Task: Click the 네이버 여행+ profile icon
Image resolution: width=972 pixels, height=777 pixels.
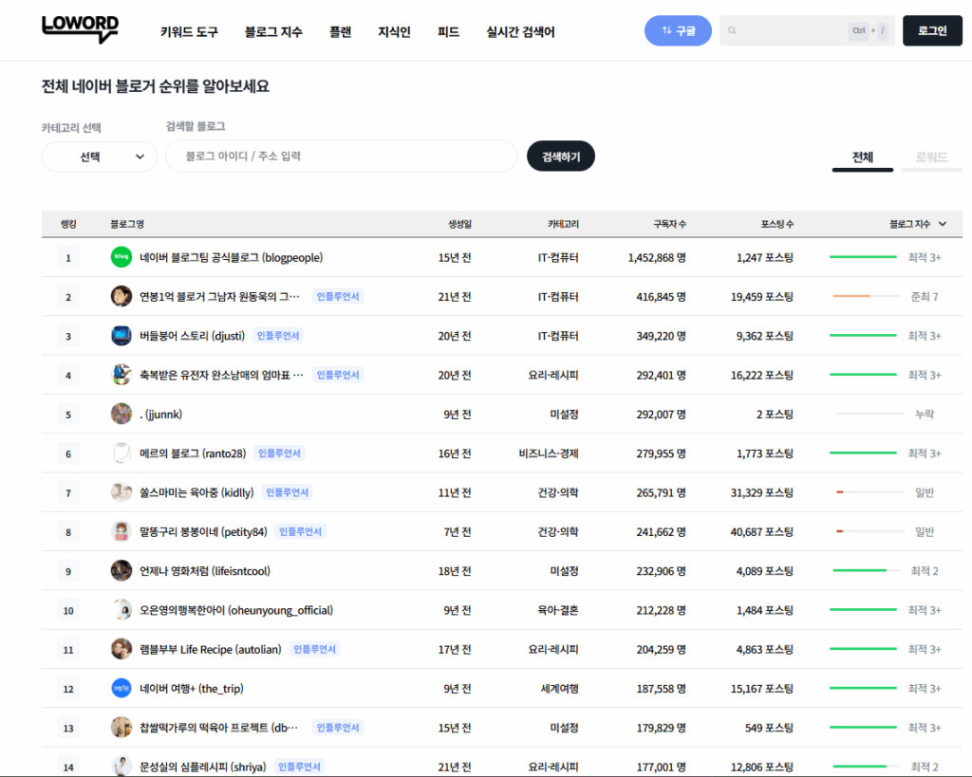Action: [x=121, y=688]
